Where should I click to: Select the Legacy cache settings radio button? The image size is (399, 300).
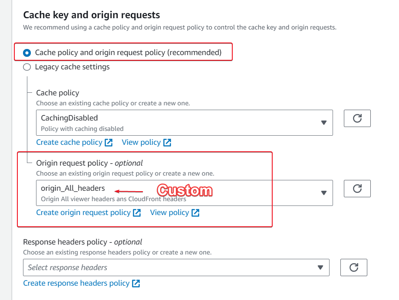pos(27,67)
